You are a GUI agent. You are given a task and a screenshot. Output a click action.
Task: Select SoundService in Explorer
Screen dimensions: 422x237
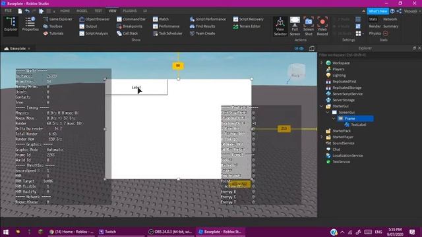pyautogui.click(x=340, y=144)
